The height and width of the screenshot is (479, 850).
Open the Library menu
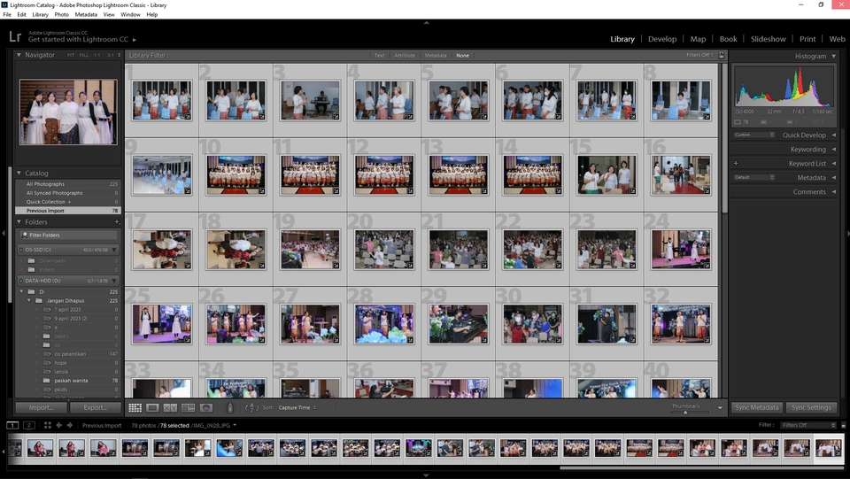point(40,15)
